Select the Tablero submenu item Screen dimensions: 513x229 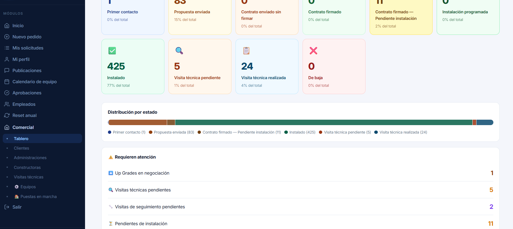click(x=42, y=138)
